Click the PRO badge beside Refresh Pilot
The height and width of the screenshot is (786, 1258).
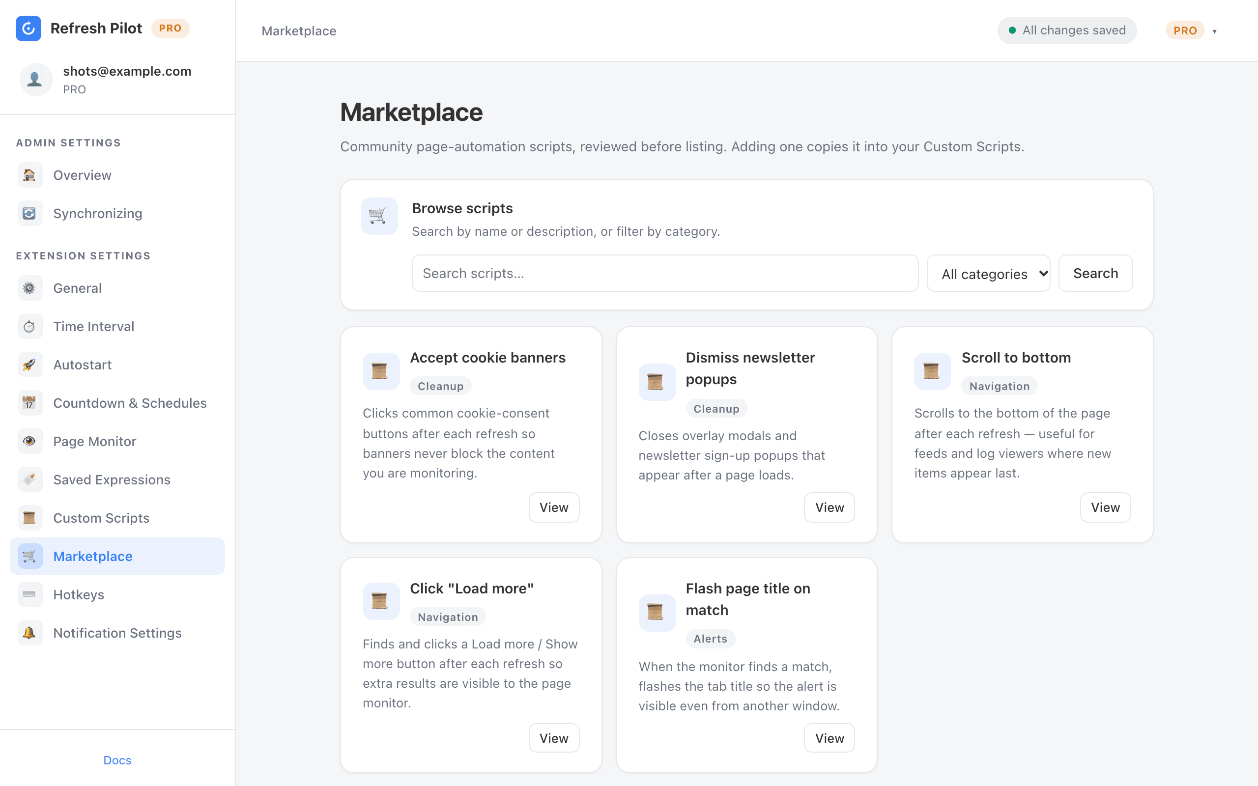[170, 28]
